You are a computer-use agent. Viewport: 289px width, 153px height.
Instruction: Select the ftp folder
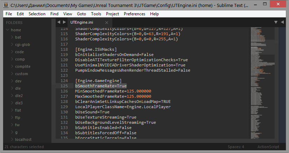17,118
